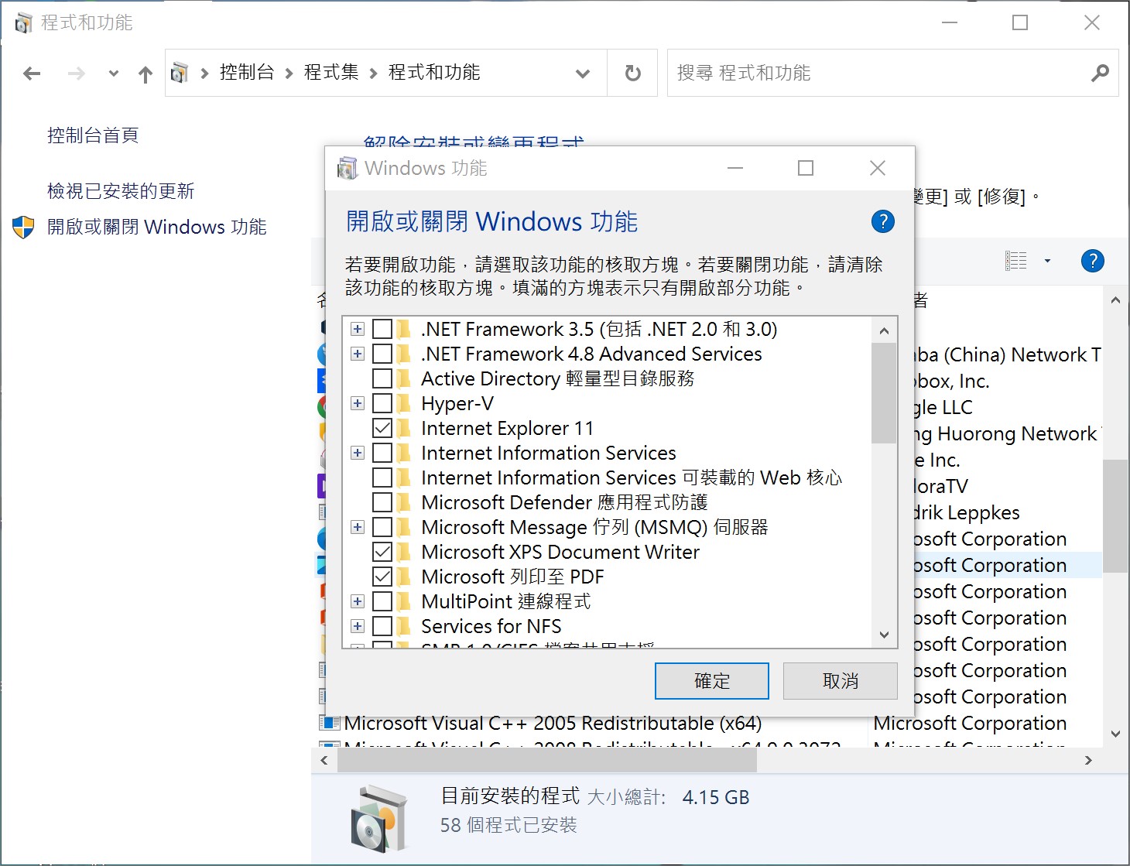
Task: Click the features list scrollbar thumb
Action: [x=884, y=393]
